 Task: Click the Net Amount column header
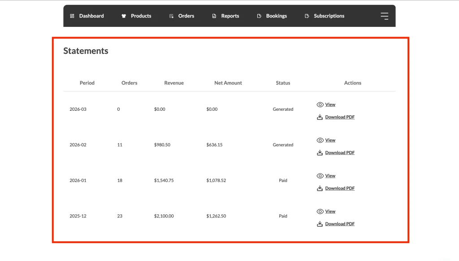coord(228,83)
